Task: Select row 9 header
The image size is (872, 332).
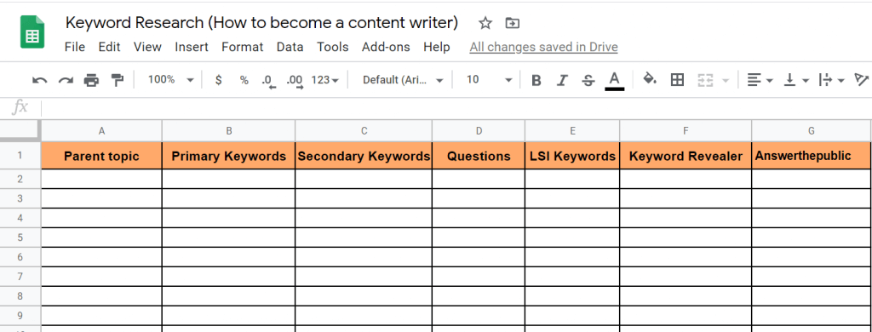Action: (20, 315)
